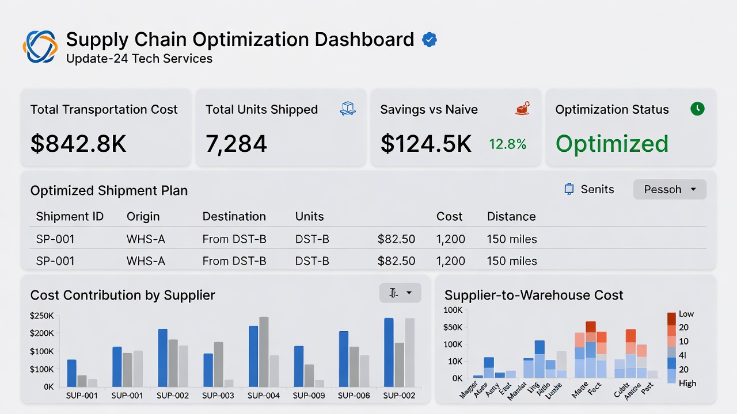Select the Cost Contribution by Supplier panel title
Viewport: 737px width, 414px height.
pyautogui.click(x=122, y=295)
